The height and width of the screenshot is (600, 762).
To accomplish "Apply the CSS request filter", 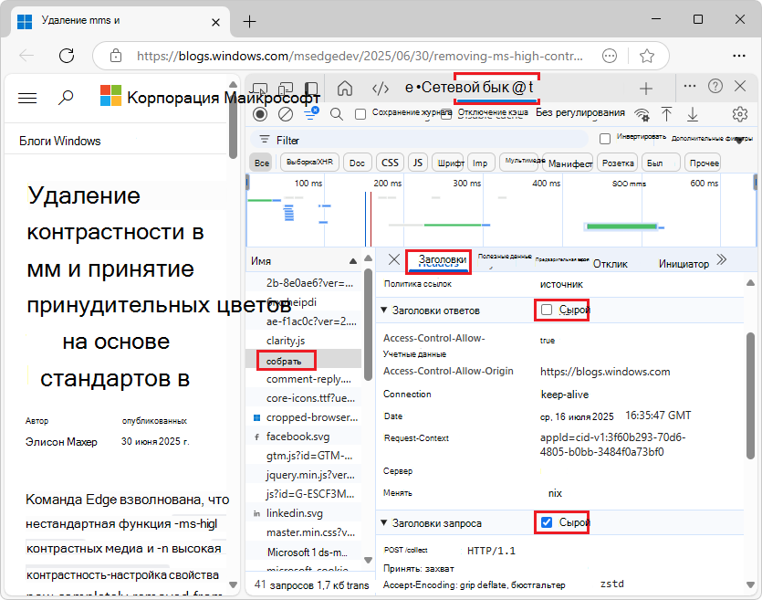I will pos(390,162).
